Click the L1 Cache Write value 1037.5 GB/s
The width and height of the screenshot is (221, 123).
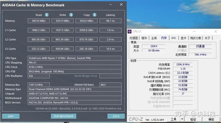63,30
